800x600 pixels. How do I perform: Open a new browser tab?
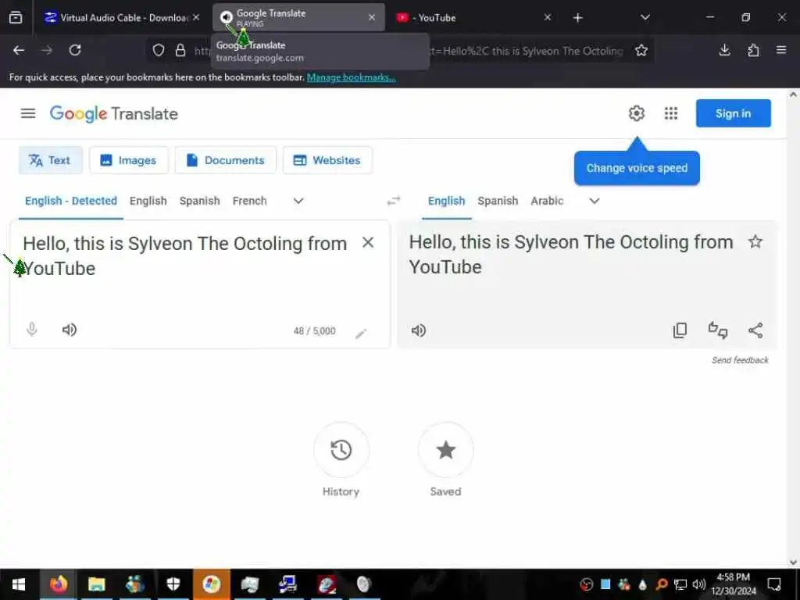(x=577, y=18)
